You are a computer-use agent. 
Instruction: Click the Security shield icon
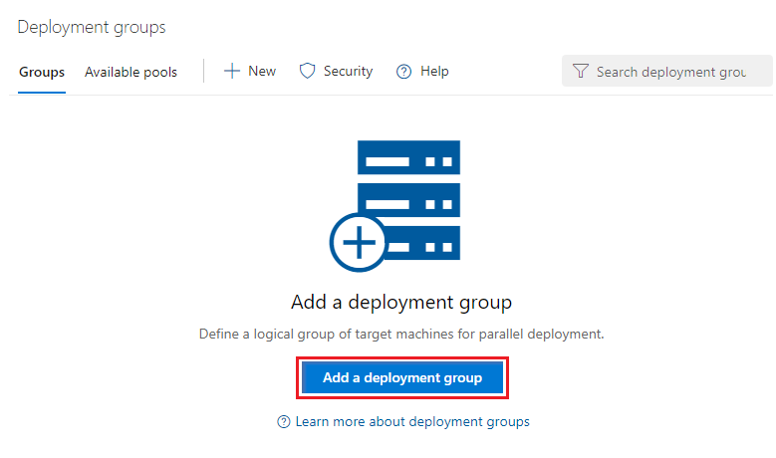click(308, 71)
